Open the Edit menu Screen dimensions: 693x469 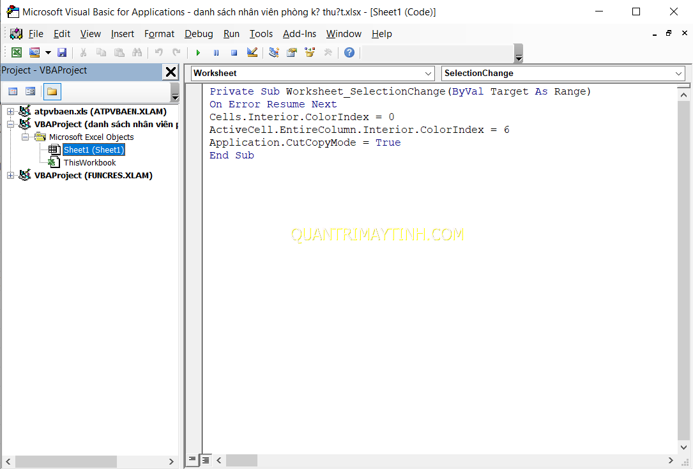pos(62,34)
